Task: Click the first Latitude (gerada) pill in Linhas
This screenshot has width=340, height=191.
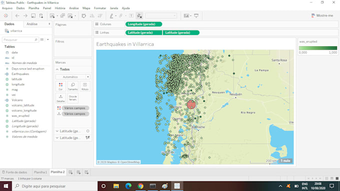Action: tap(143, 32)
